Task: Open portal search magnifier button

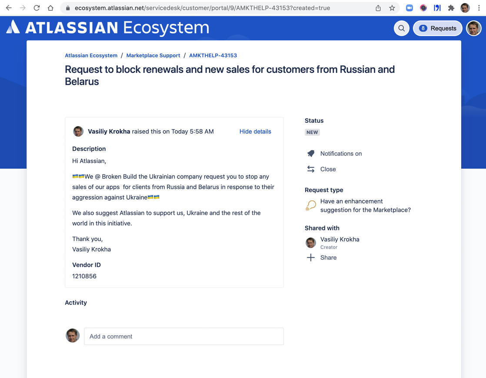Action: pos(401,28)
